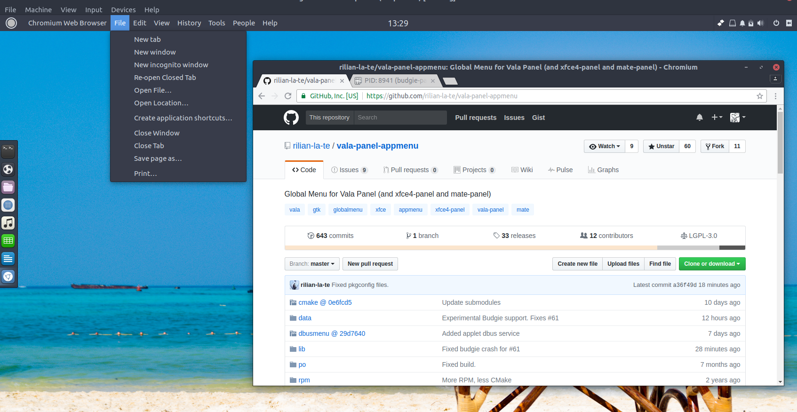Open GitHub notifications bell
Screen dimensions: 797x412
coord(700,118)
